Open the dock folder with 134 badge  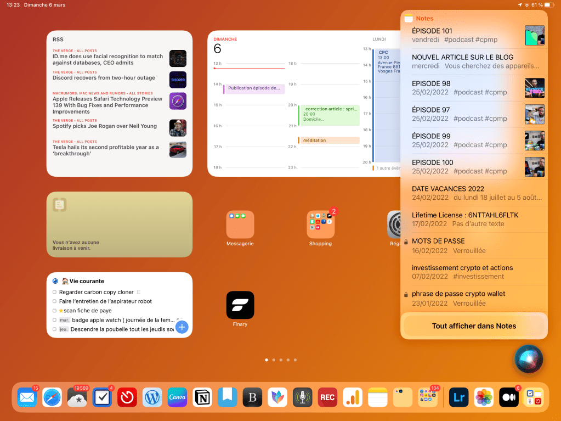(428, 397)
